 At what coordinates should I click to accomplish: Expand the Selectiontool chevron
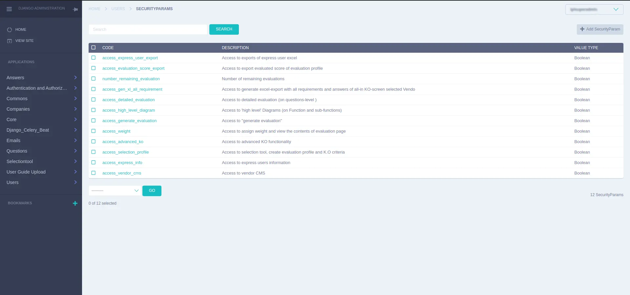coord(75,161)
